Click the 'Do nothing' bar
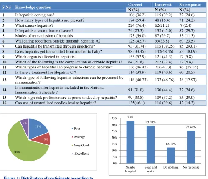This screenshot has width=208, height=179. 171,156
